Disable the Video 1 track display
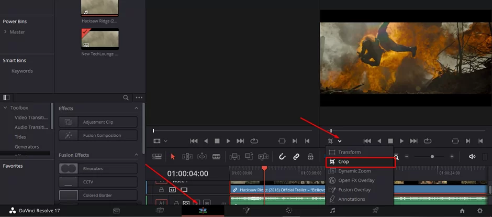 (x=184, y=190)
